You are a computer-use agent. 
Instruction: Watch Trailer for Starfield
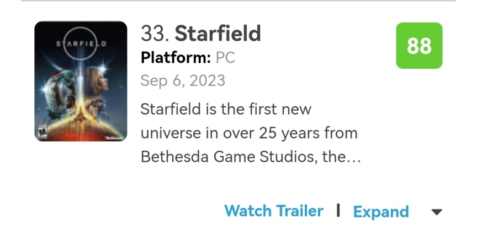[273, 211]
